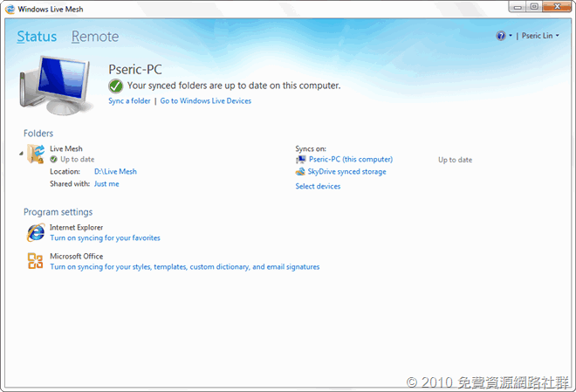Image resolution: width=576 pixels, height=392 pixels.
Task: Select the Live Mesh folder name text
Action: click(66, 148)
